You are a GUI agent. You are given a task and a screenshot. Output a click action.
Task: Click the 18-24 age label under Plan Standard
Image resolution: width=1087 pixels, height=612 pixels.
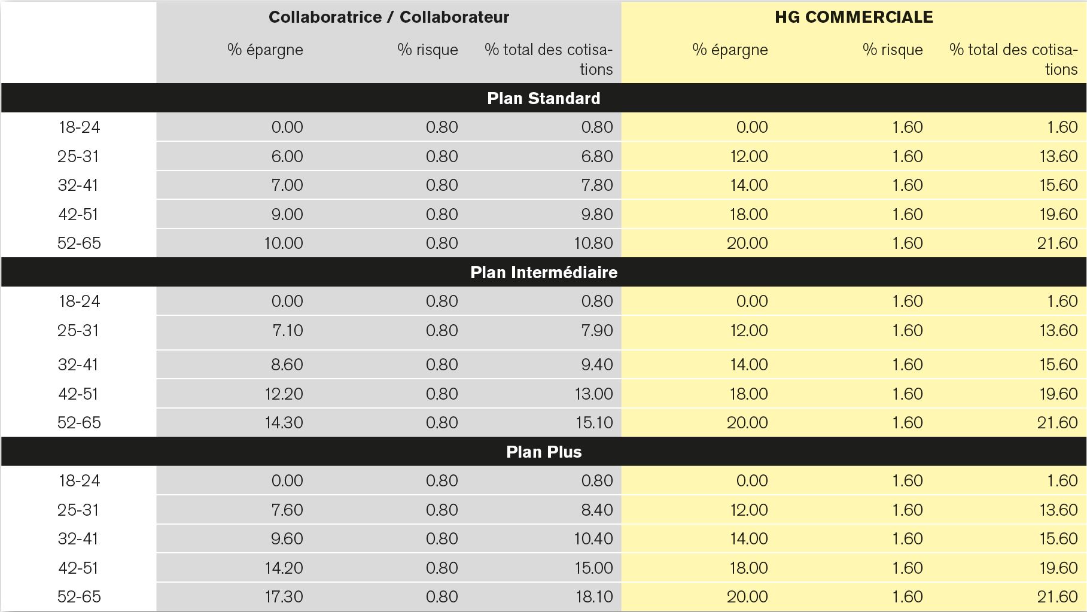[79, 127]
